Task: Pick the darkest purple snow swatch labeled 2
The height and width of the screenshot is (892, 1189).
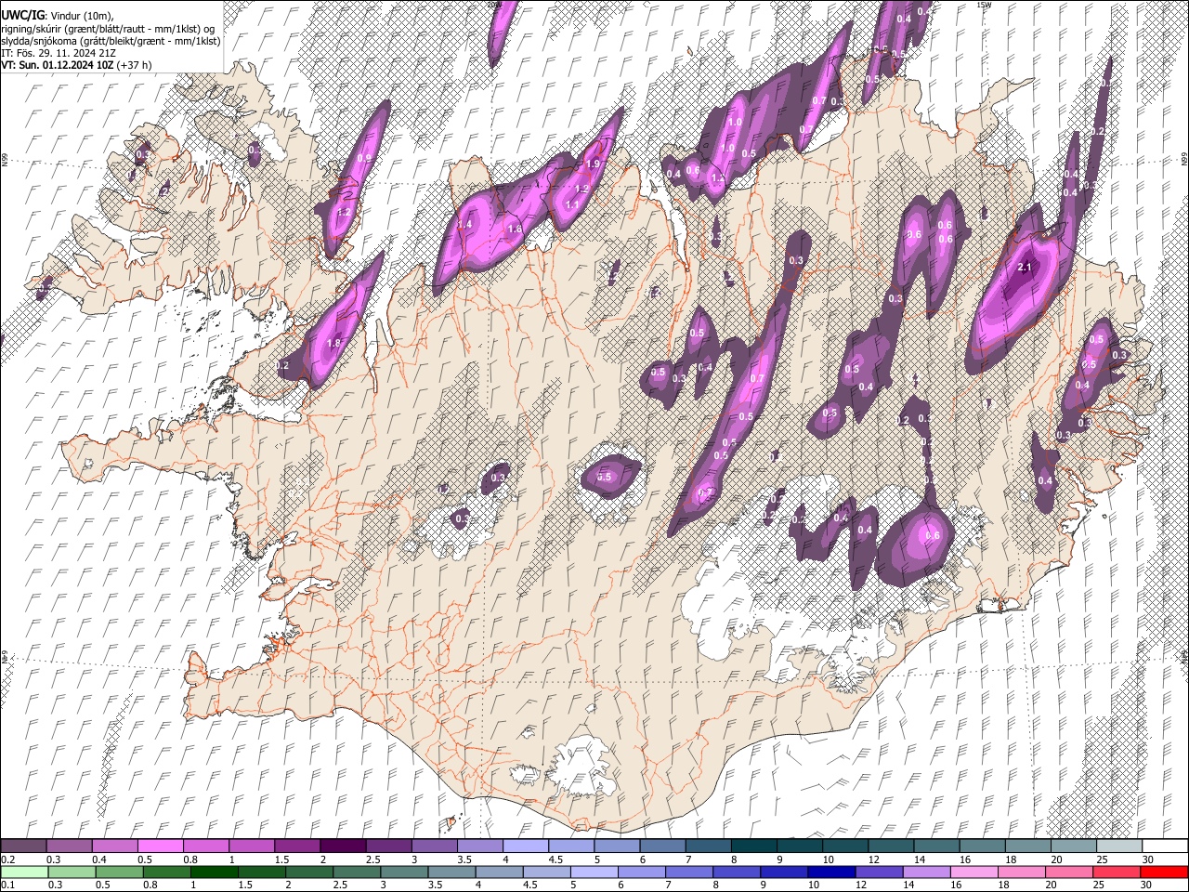Action: tap(343, 846)
